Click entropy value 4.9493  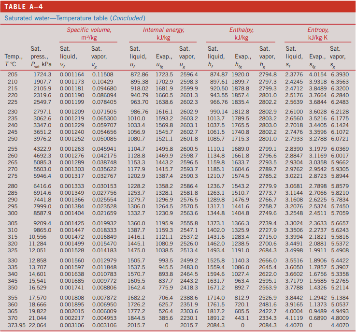click(x=340, y=311)
